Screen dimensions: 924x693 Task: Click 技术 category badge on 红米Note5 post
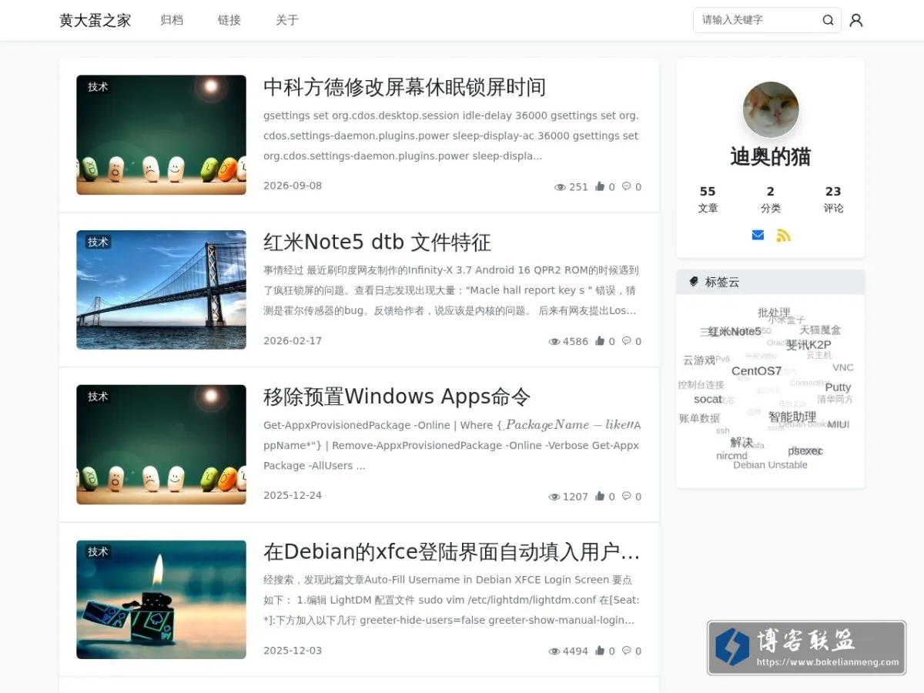pos(98,242)
